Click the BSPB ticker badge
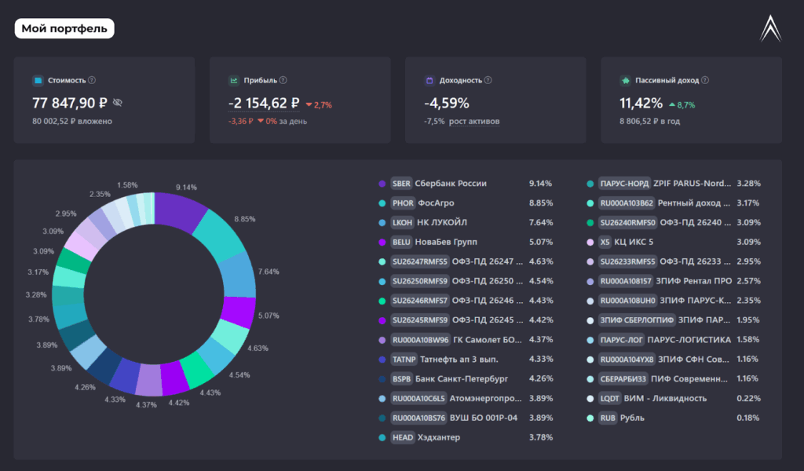 (401, 378)
